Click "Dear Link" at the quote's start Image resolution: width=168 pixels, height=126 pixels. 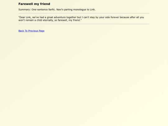[25, 17]
